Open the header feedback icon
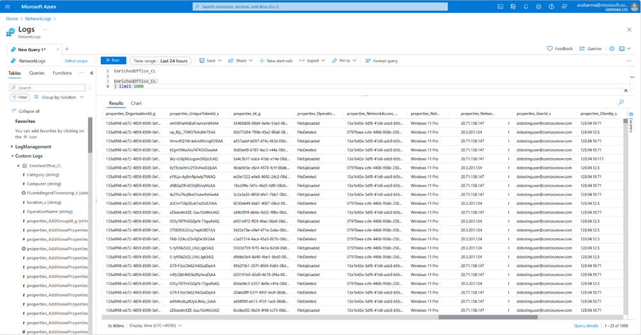This screenshot has height=335, width=641. click(564, 6)
